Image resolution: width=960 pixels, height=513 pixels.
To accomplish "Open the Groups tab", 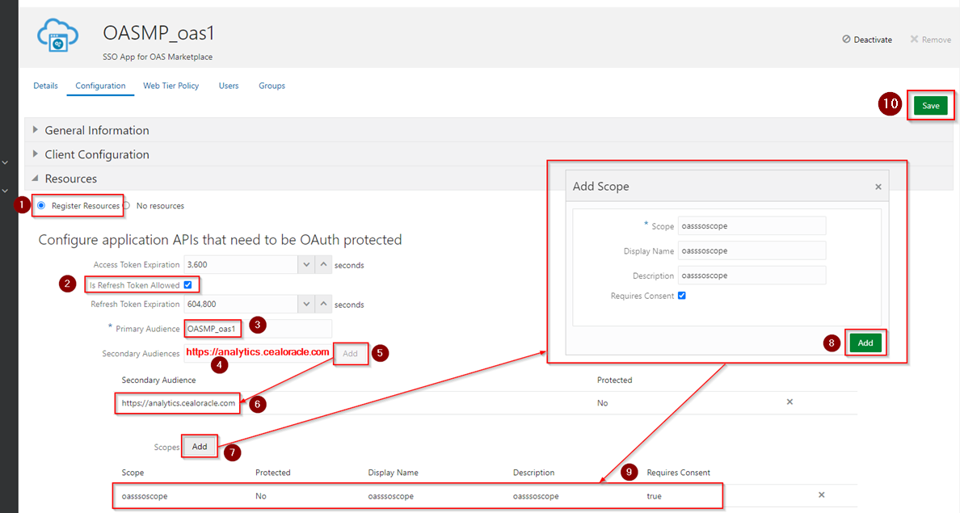I will tap(272, 86).
